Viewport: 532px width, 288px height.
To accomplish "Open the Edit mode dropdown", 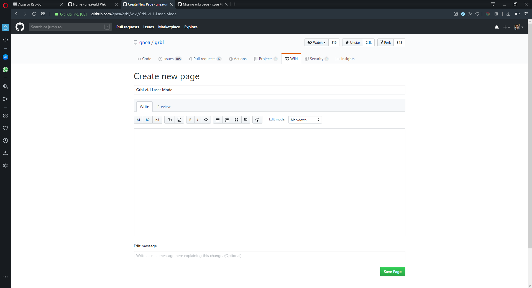I will point(305,120).
